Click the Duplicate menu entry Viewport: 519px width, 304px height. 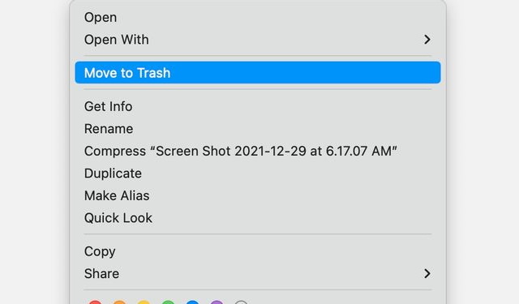click(x=258, y=173)
